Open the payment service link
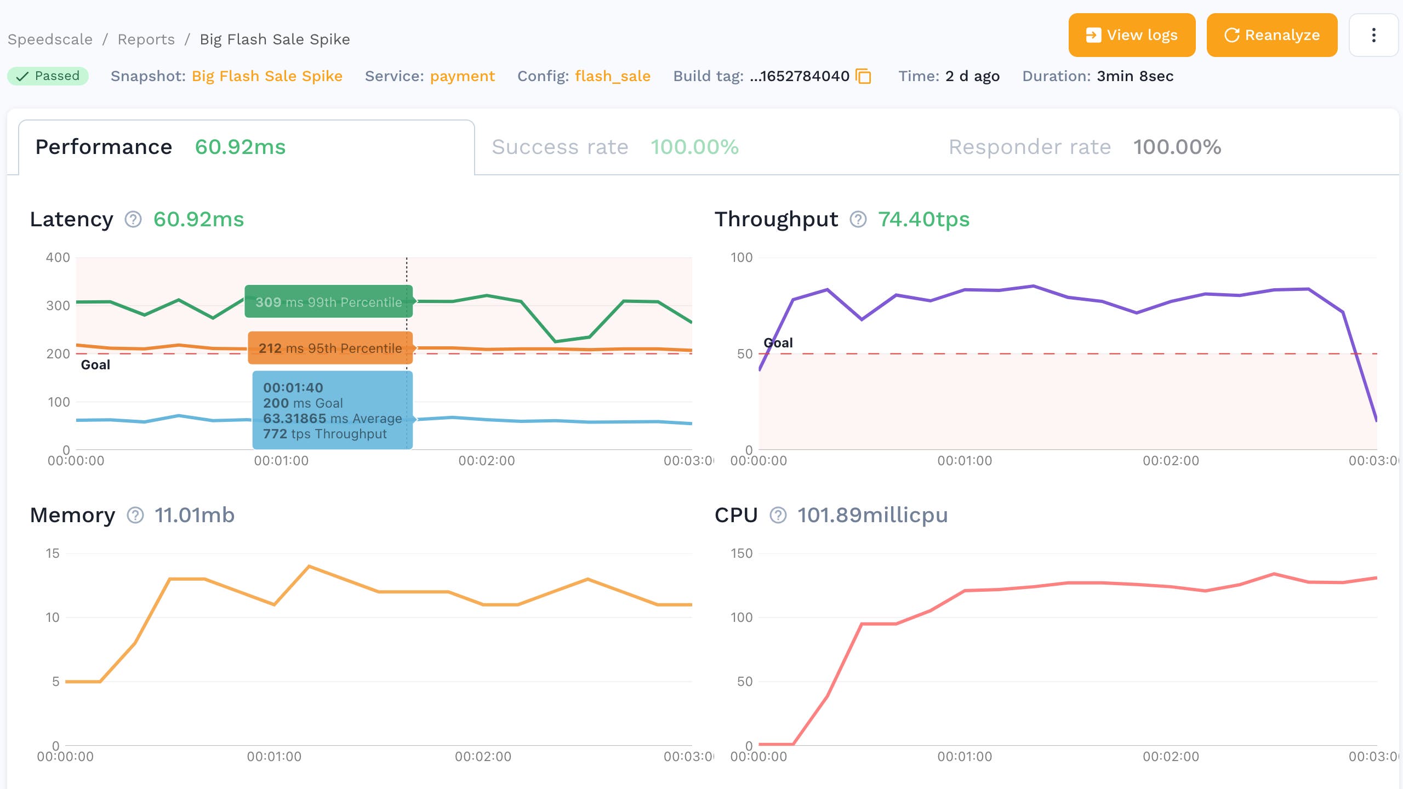This screenshot has width=1403, height=789. (x=462, y=76)
